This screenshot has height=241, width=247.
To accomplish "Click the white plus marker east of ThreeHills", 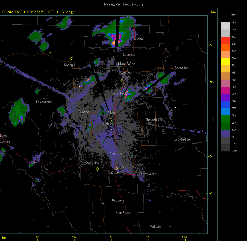I will click(x=175, y=107).
